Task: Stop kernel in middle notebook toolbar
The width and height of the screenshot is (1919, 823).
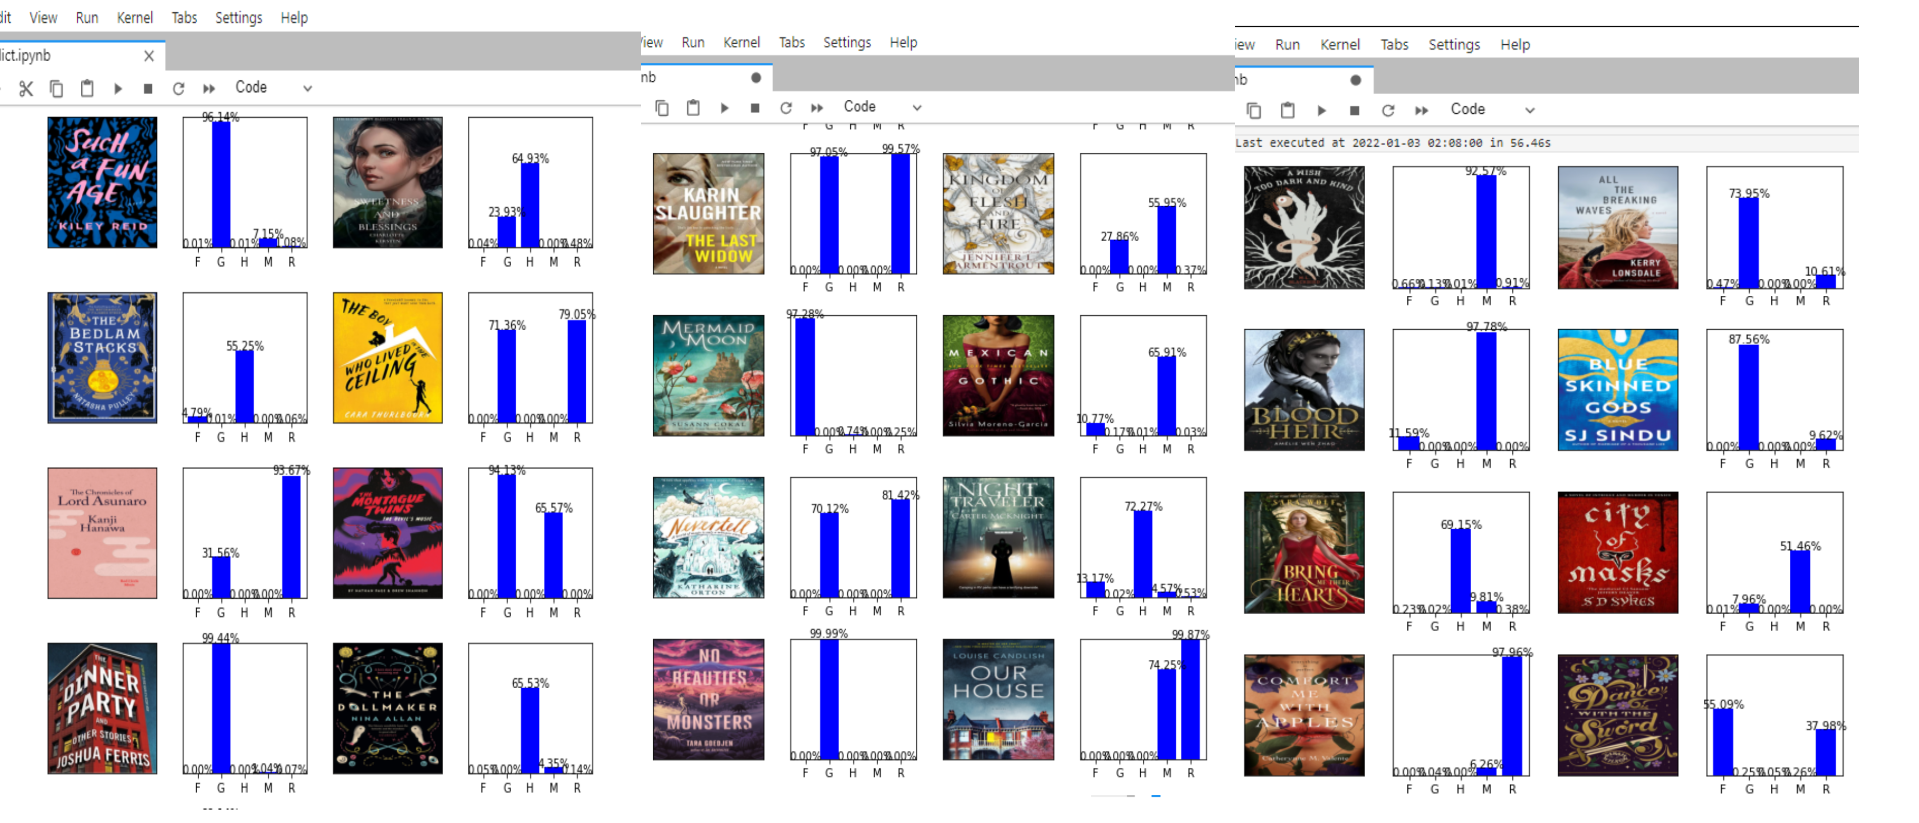Action: pos(755,108)
